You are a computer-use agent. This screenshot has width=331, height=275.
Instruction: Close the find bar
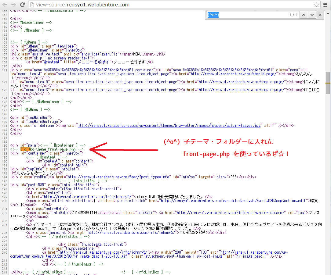(x=320, y=15)
